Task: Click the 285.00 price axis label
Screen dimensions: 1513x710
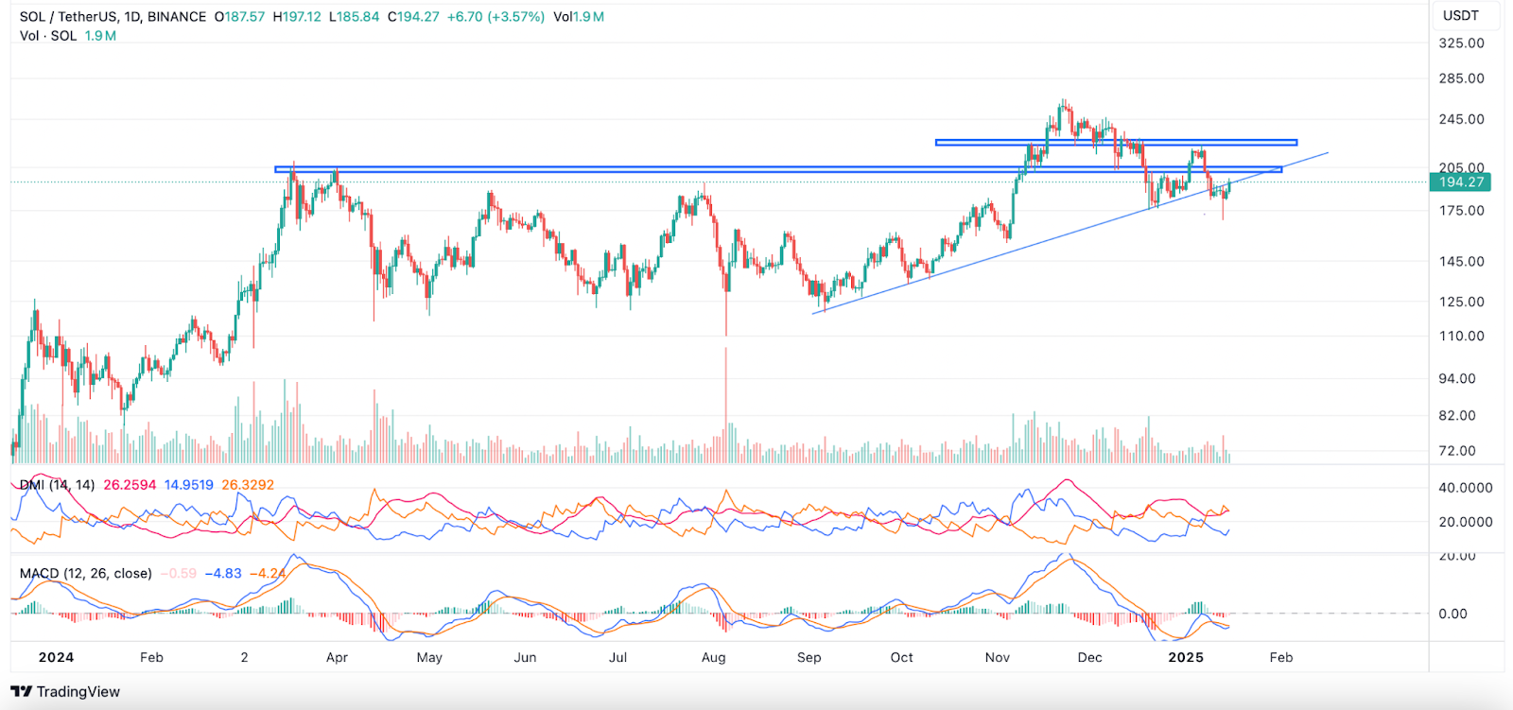Action: 1461,78
